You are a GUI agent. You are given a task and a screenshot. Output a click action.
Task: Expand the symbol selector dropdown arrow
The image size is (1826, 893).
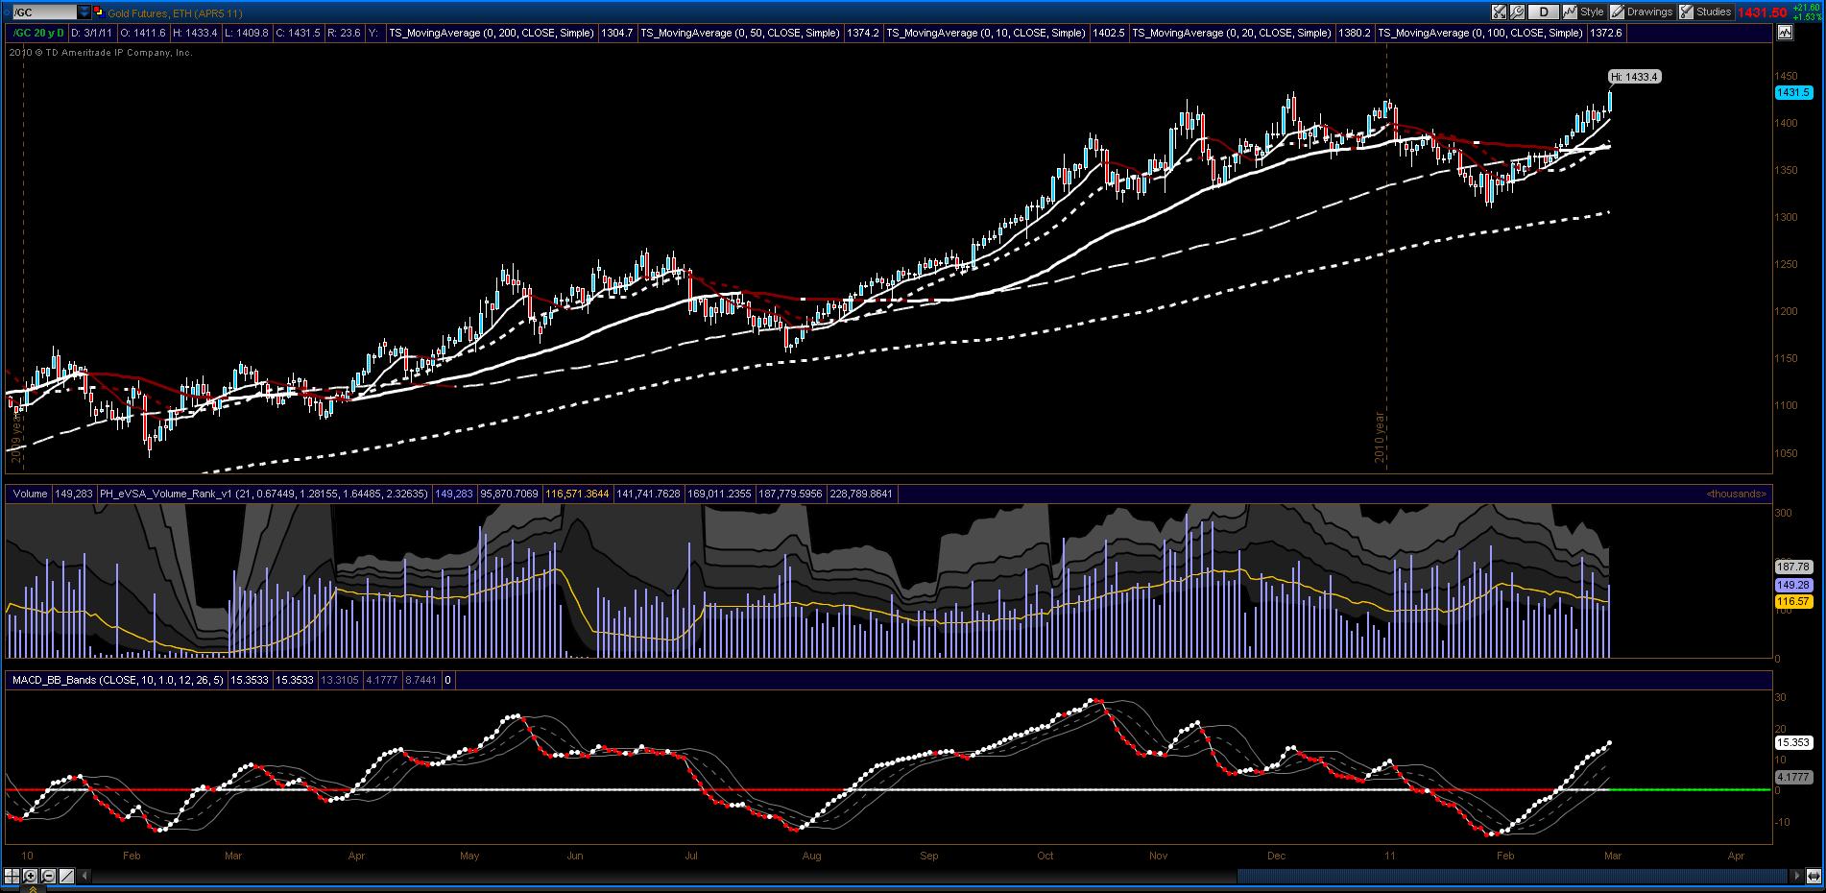click(84, 12)
